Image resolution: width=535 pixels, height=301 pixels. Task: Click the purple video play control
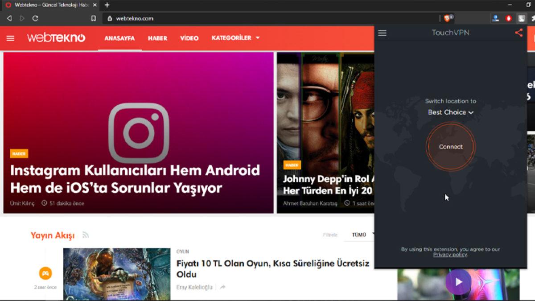(x=458, y=282)
